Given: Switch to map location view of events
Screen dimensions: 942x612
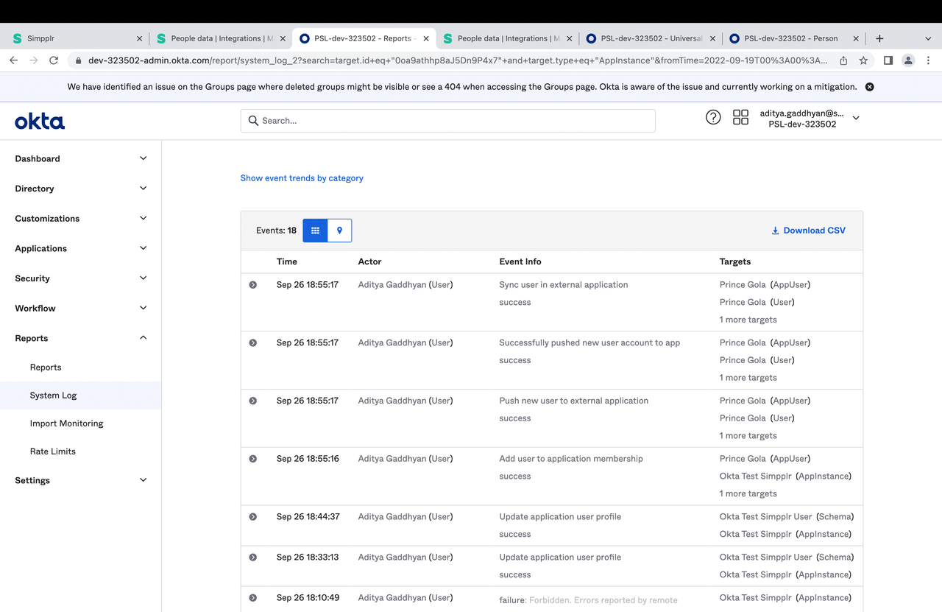Looking at the screenshot, I should click(x=339, y=231).
